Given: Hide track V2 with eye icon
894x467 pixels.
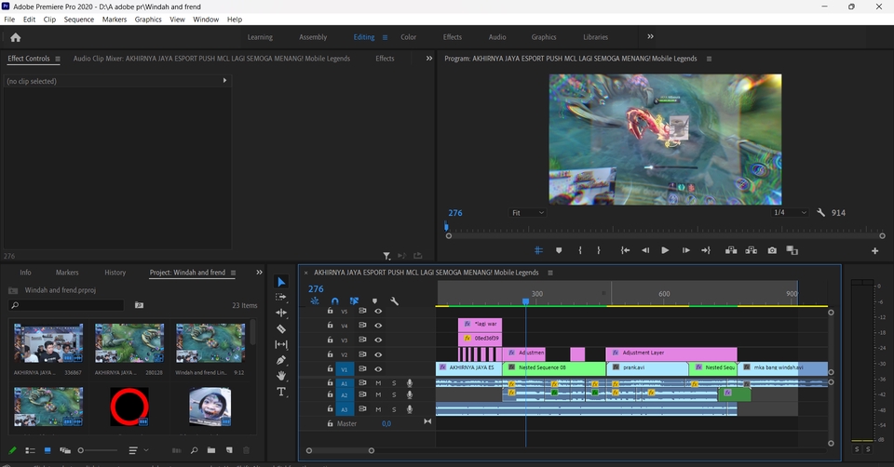Looking at the screenshot, I should coord(377,354).
